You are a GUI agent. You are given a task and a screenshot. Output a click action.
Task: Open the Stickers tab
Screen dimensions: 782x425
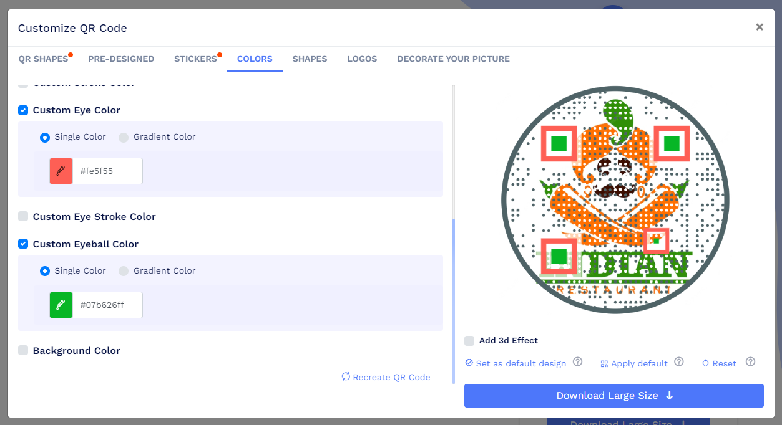coord(195,59)
